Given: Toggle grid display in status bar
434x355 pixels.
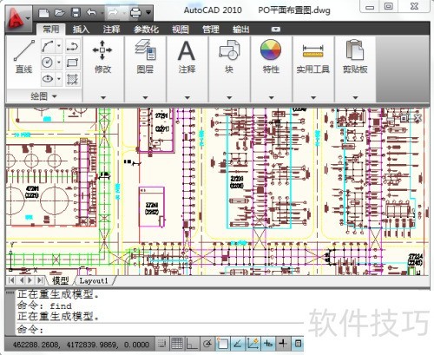Looking at the screenshot, I should click(x=177, y=344).
